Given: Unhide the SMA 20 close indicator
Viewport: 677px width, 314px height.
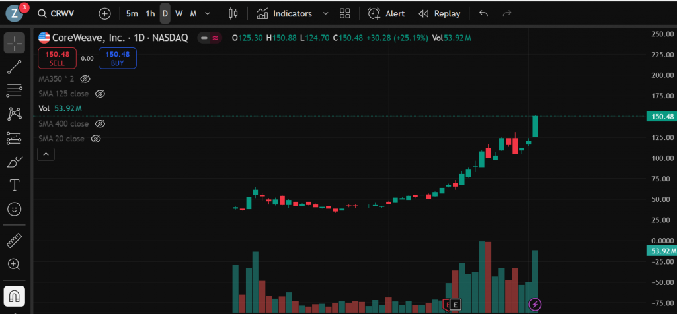Looking at the screenshot, I should [x=95, y=139].
